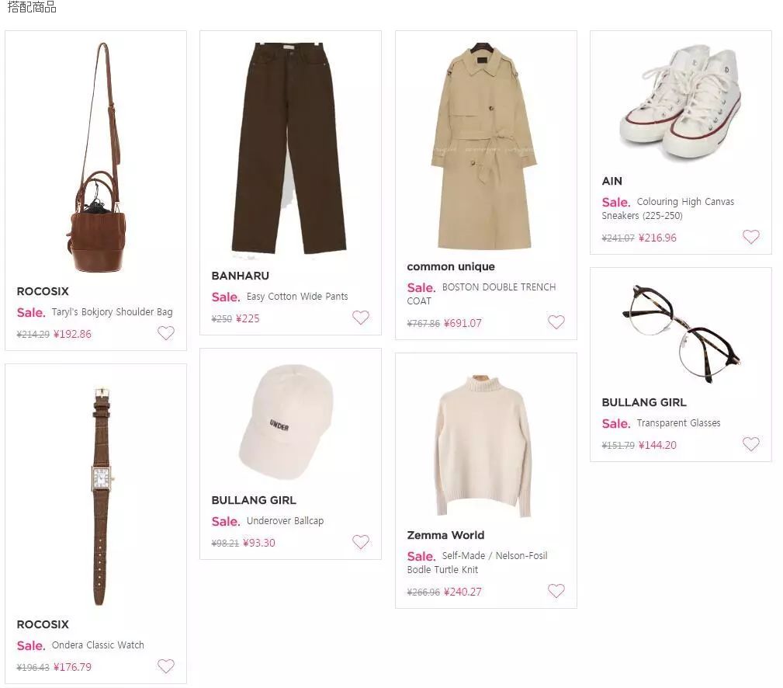Image resolution: width=783 pixels, height=688 pixels.
Task: Click the heart on BOSTON DOUBLE TRENCH COAT
Action: click(x=556, y=321)
